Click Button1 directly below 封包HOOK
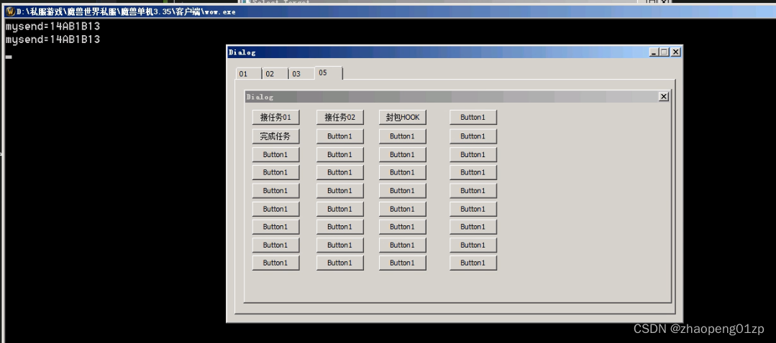 click(402, 136)
